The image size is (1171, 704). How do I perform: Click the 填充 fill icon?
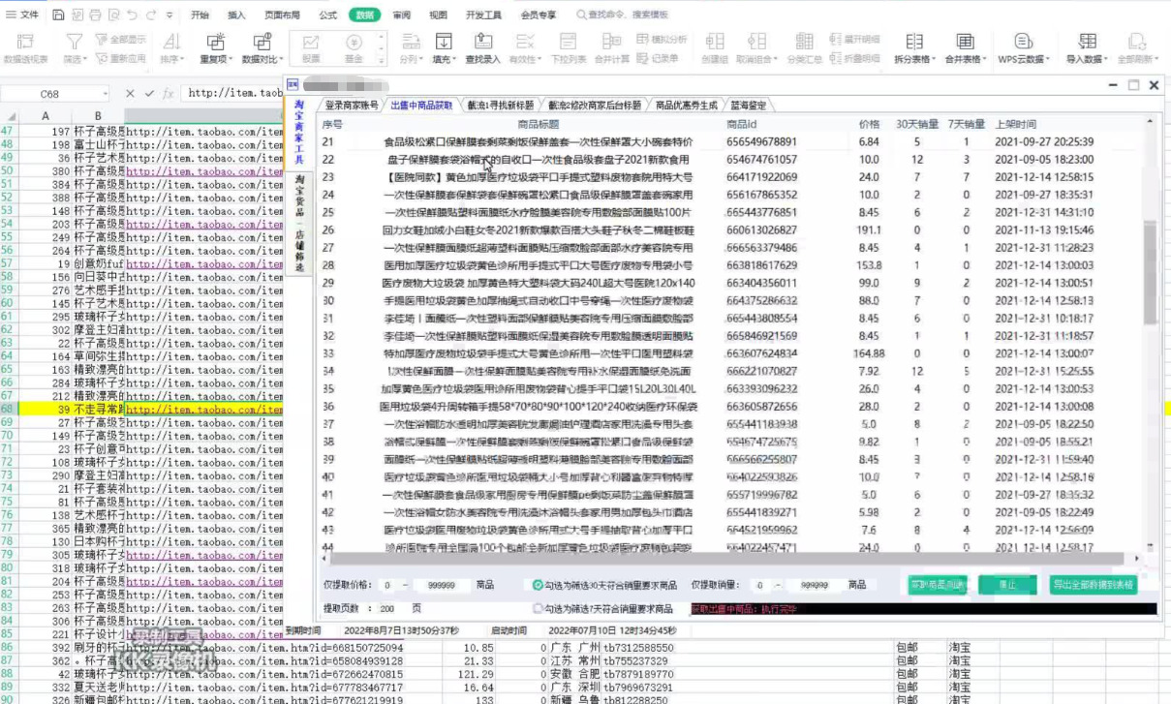(x=444, y=42)
